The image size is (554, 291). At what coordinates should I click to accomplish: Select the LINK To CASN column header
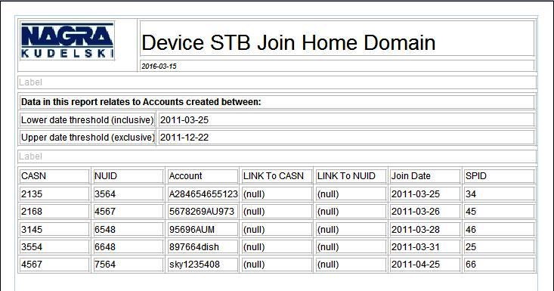point(277,176)
